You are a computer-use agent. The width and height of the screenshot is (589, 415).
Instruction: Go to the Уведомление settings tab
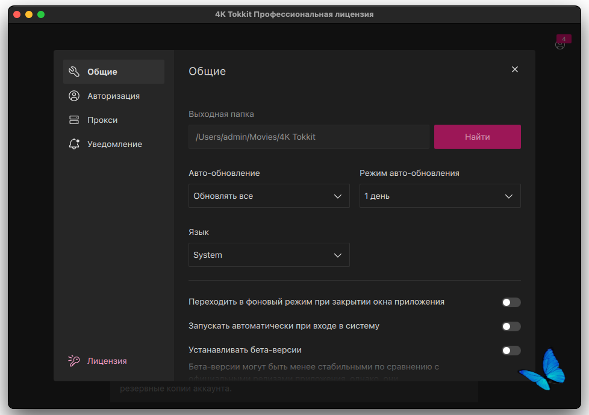tap(114, 144)
